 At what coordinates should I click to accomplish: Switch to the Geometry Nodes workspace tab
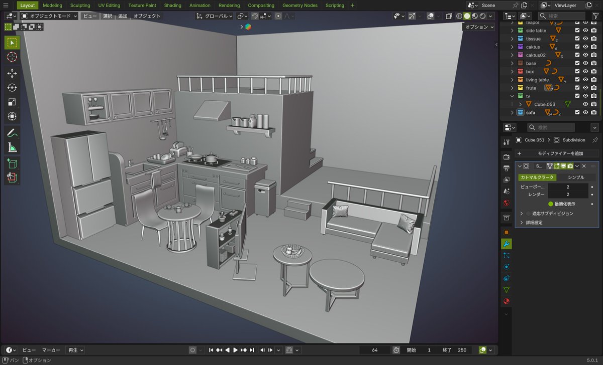pos(299,6)
